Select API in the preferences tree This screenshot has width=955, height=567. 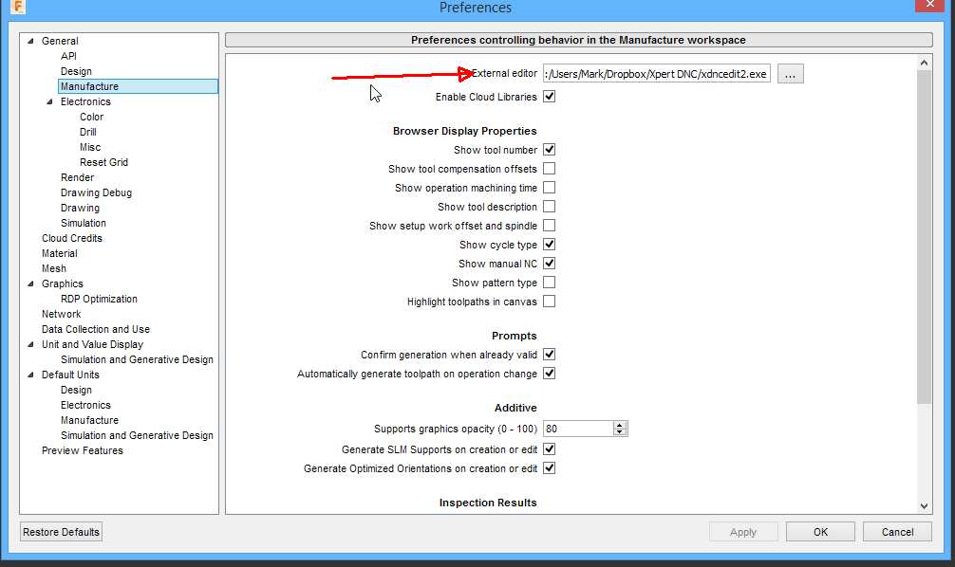[x=68, y=56]
